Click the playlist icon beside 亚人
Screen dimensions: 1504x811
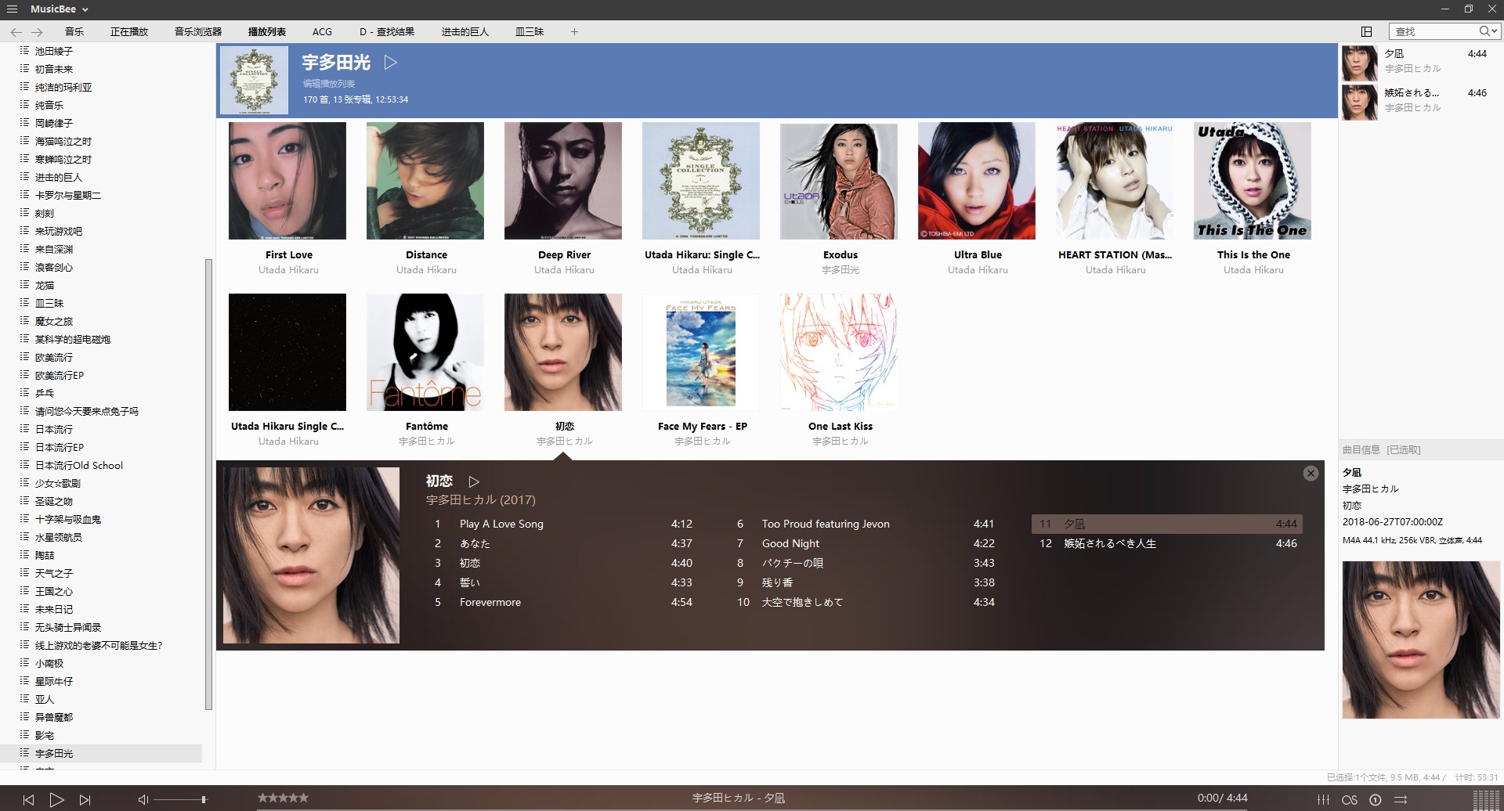pyautogui.click(x=24, y=699)
